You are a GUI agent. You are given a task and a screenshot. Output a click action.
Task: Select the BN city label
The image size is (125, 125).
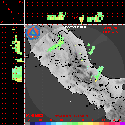point(103,95)
